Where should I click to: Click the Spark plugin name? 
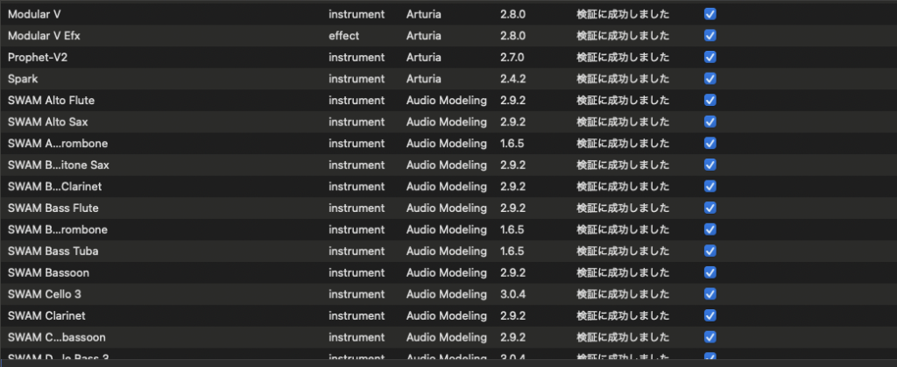23,79
